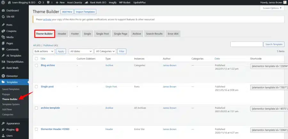Sort by the Date column header
The image size is (288, 139).
tap(217, 59)
